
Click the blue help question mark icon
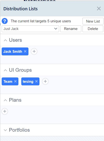click(x=5, y=21)
